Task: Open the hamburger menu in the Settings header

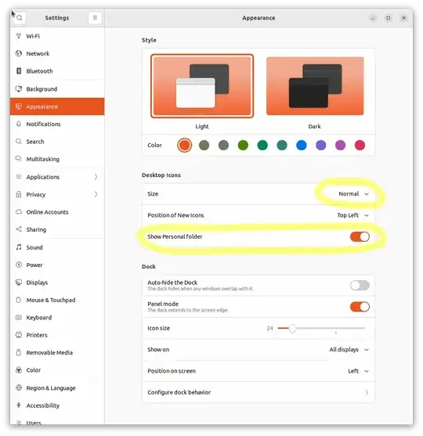Action: click(95, 18)
